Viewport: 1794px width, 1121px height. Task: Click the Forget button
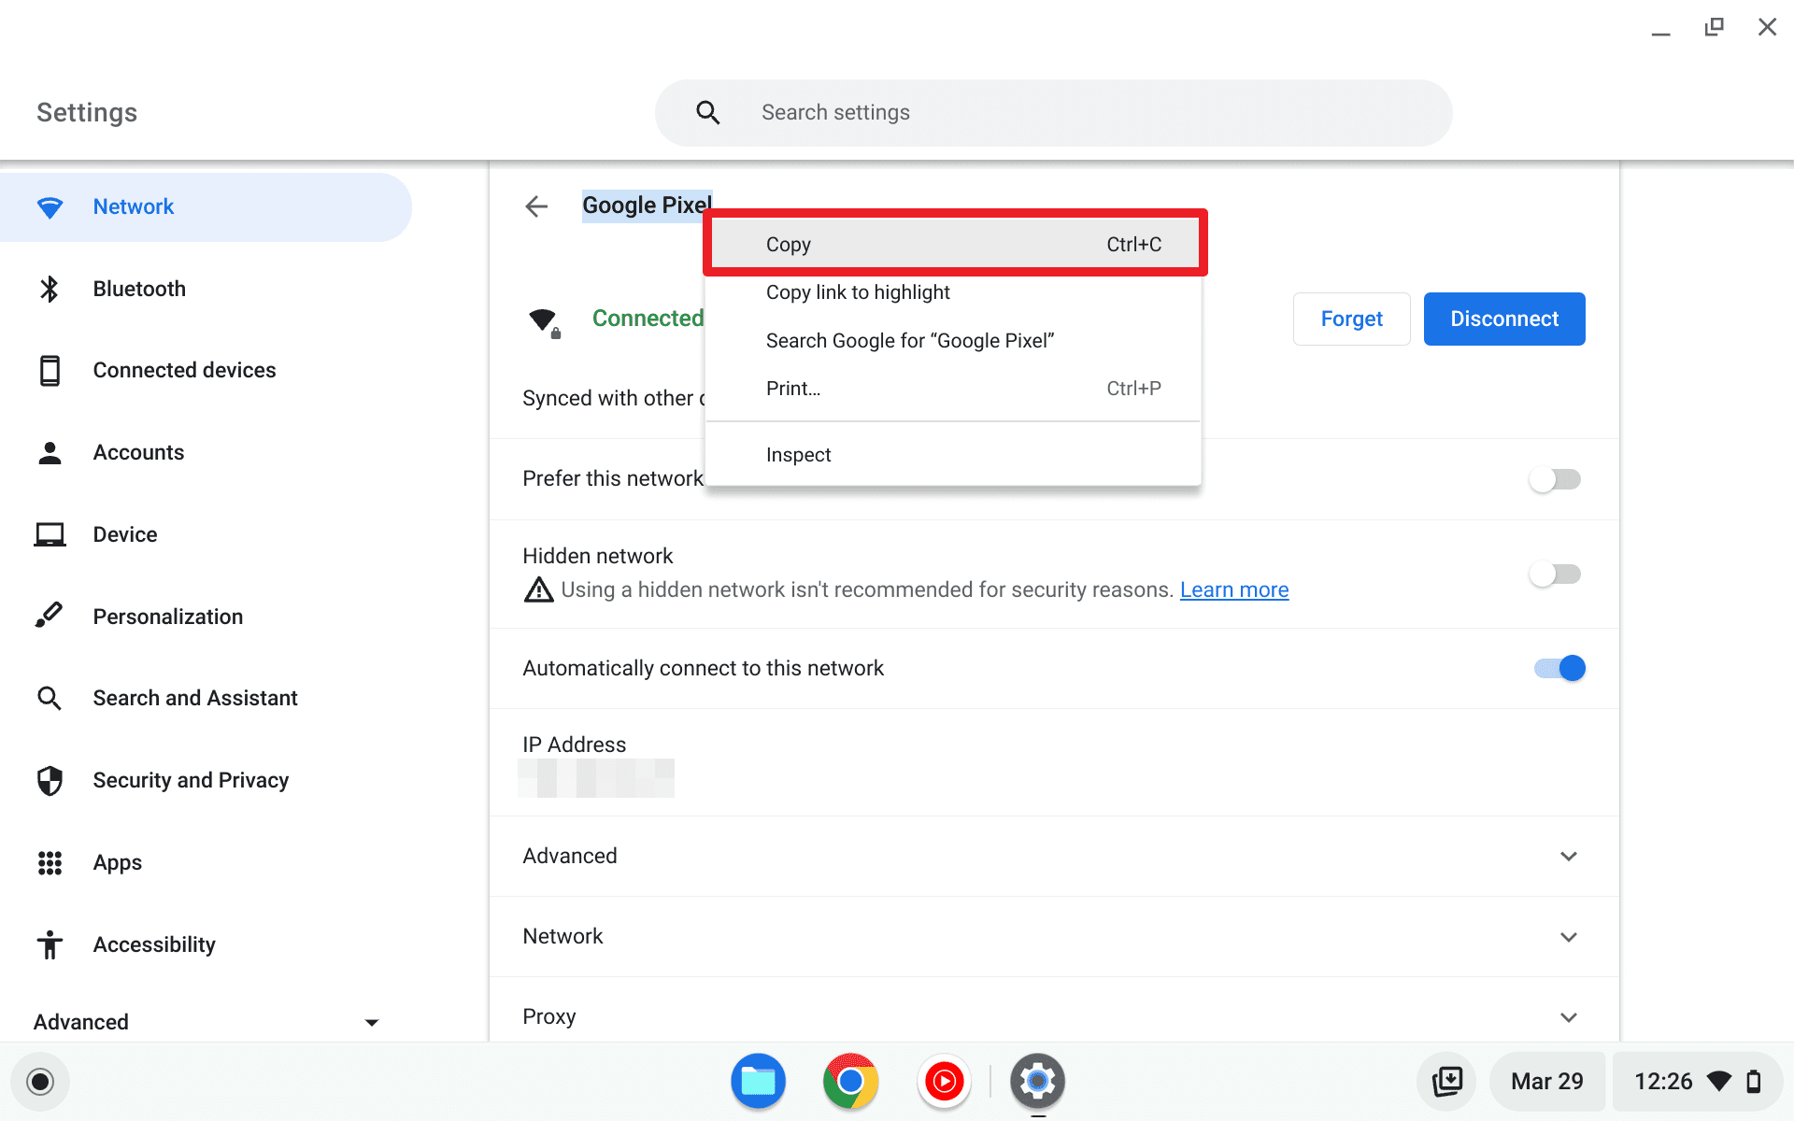[x=1351, y=319]
